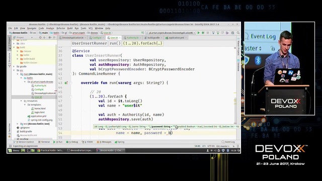Collapse the src folder in tree
The image size is (322, 181).
[14, 70]
